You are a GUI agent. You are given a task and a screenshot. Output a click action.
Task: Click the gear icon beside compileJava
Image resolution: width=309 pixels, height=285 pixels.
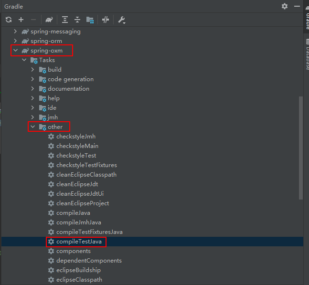click(x=51, y=213)
